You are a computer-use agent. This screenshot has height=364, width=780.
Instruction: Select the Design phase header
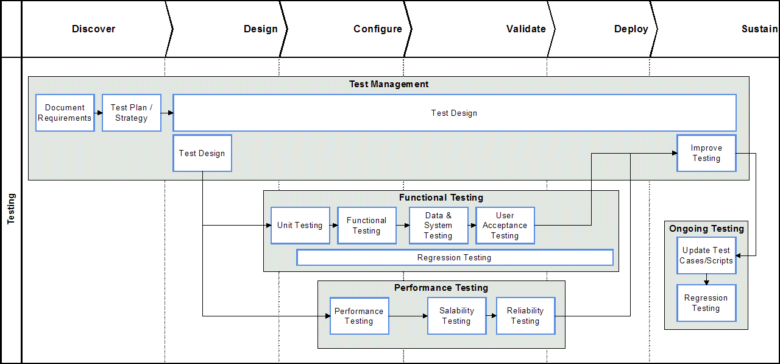(260, 29)
